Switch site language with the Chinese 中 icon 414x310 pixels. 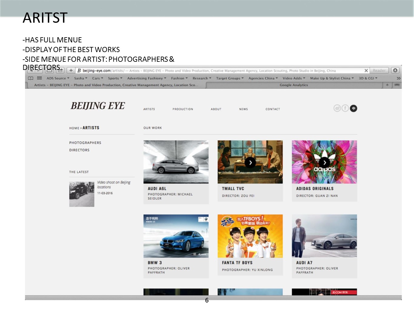pyautogui.click(x=353, y=108)
